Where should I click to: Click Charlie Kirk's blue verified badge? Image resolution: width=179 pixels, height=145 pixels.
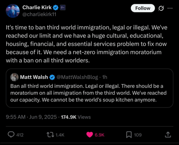click(x=55, y=8)
